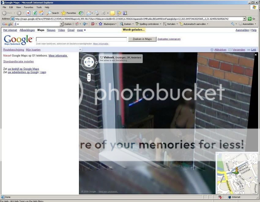
Task: Click the pegman marker on the mini map
Action: (236, 171)
